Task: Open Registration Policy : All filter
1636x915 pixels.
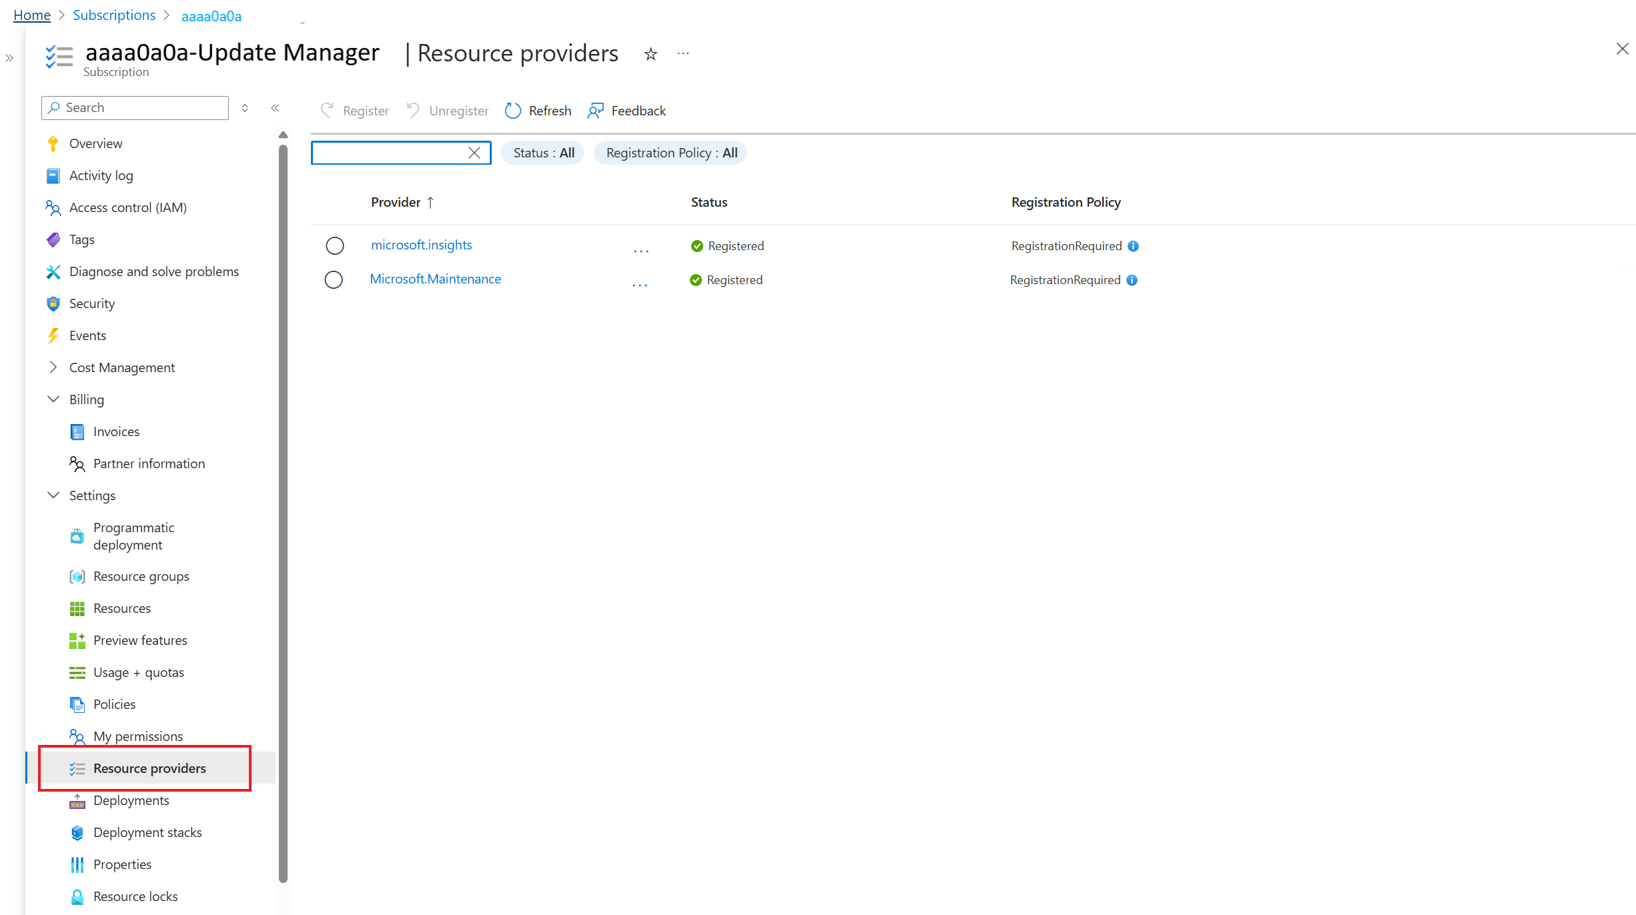Action: pyautogui.click(x=671, y=153)
